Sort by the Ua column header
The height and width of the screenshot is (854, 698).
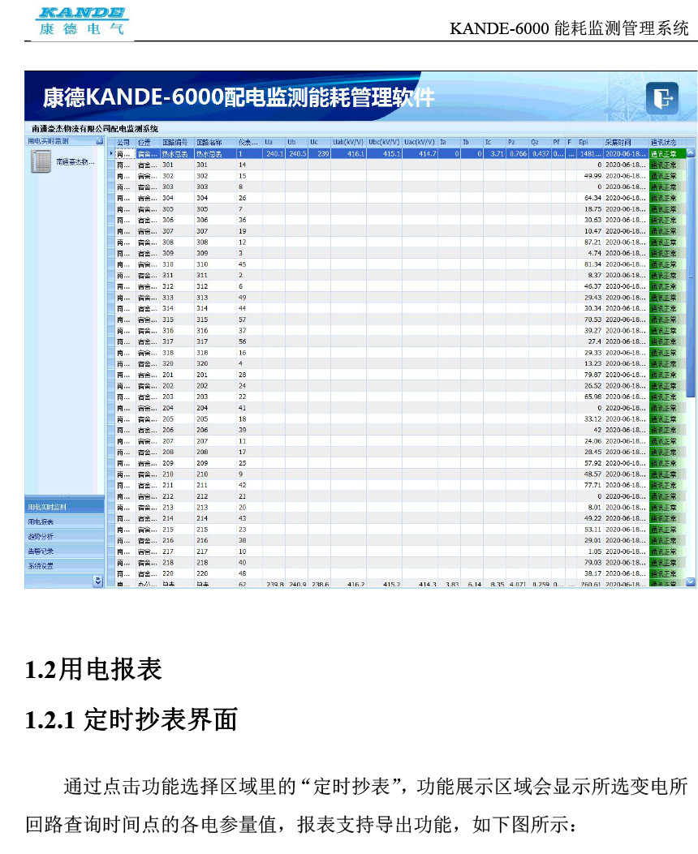click(274, 142)
